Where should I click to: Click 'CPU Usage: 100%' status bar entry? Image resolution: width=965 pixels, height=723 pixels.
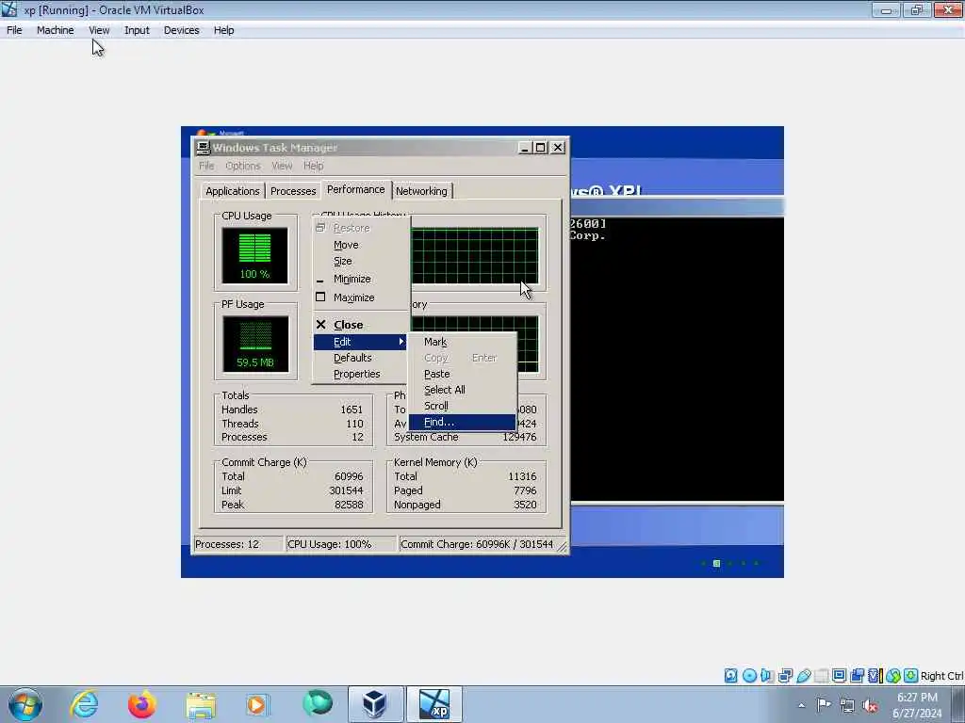pyautogui.click(x=340, y=544)
